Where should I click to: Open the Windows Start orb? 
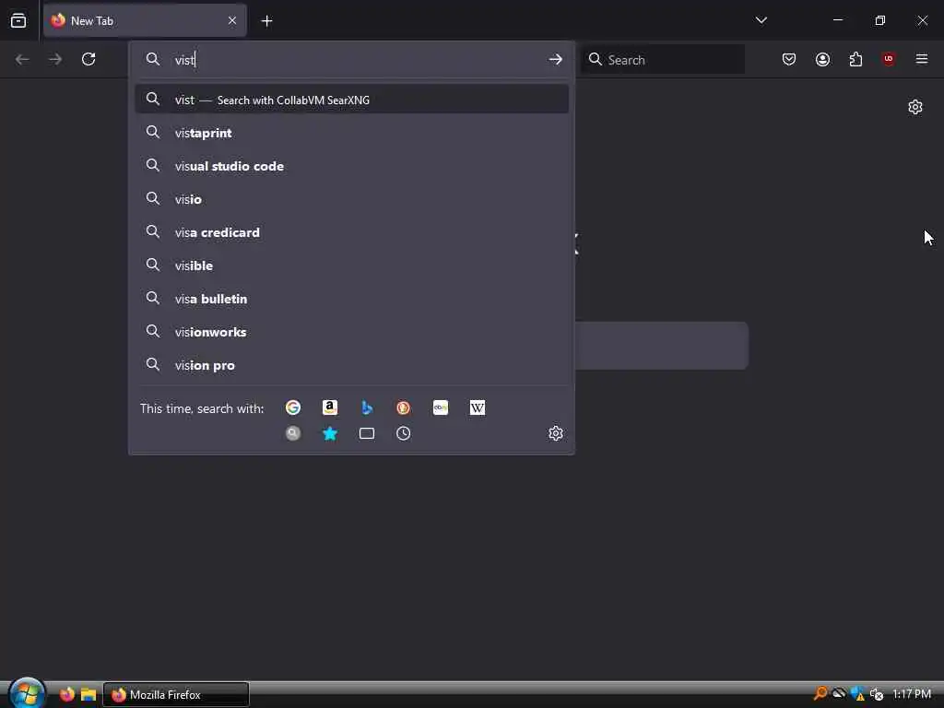point(27,693)
